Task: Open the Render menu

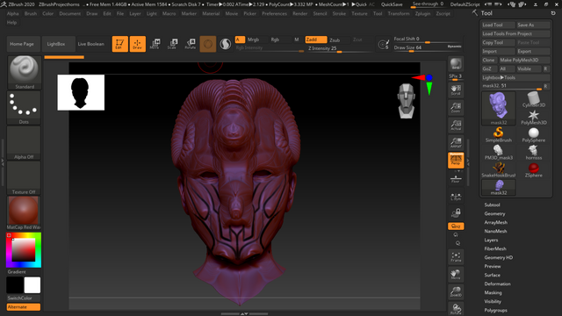Action: point(299,14)
